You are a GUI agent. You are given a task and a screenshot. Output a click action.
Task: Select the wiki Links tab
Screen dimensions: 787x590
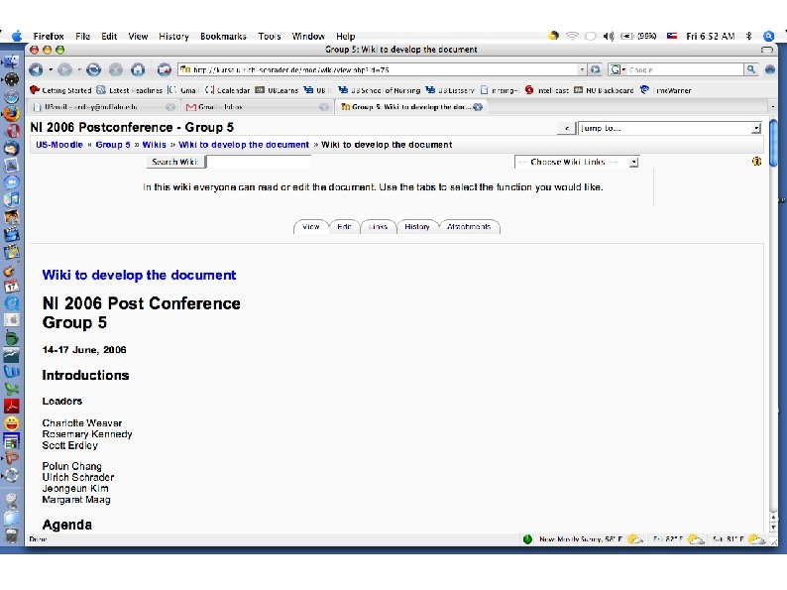tap(378, 227)
